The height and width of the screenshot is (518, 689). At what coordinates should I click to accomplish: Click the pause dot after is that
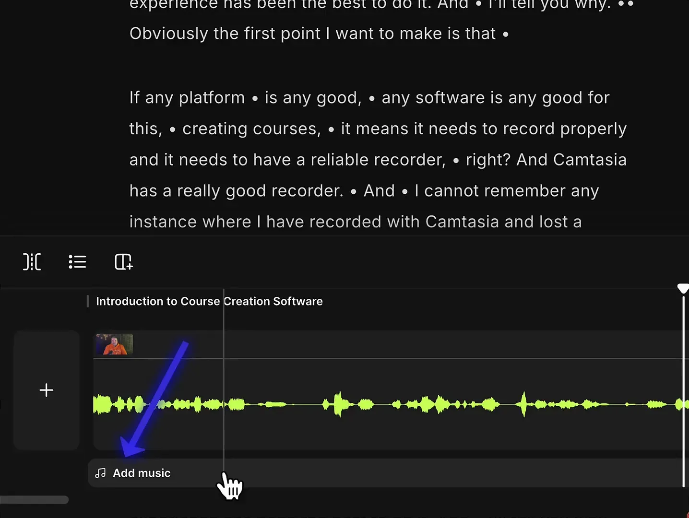[x=506, y=34]
